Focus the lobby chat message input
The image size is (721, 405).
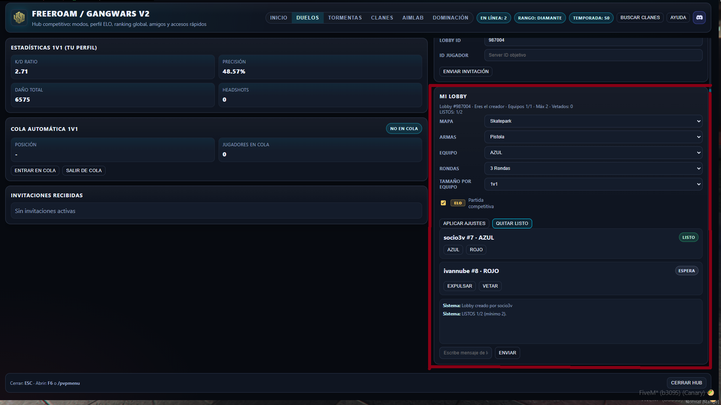[465, 353]
